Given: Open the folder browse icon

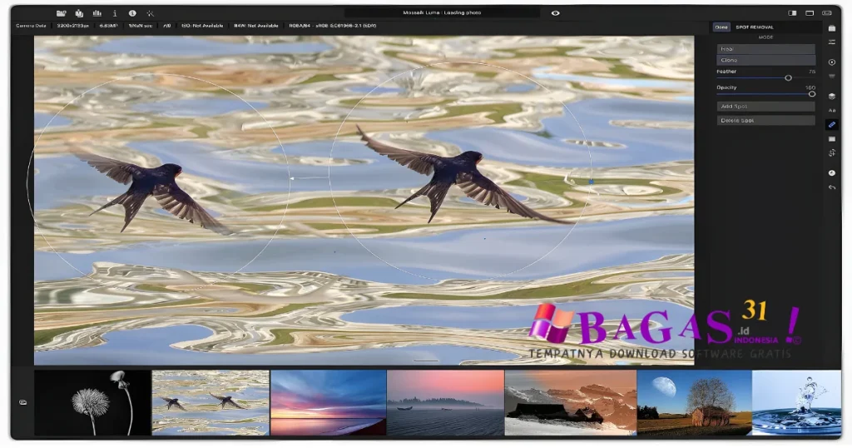Looking at the screenshot, I should [x=62, y=13].
